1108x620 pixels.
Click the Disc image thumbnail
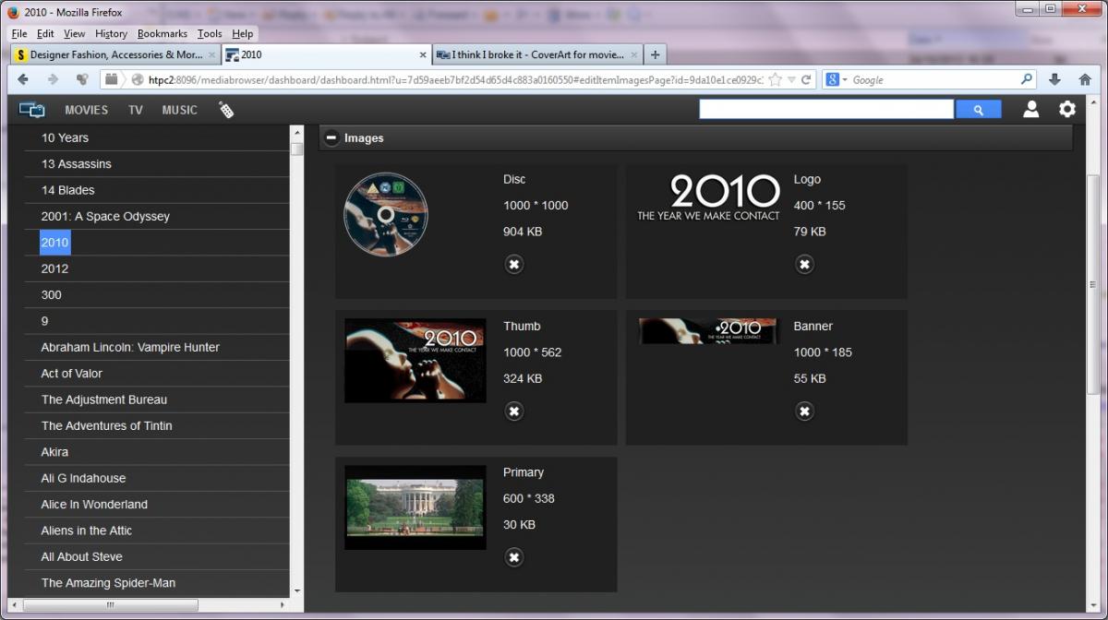386,214
